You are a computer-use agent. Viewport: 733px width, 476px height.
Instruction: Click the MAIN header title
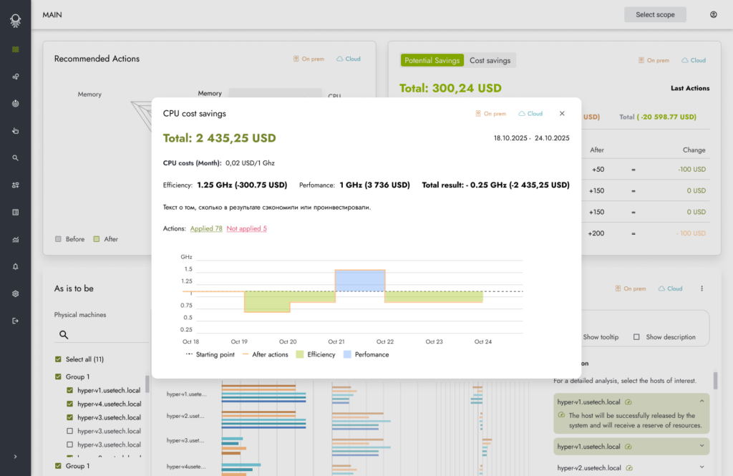pyautogui.click(x=52, y=14)
